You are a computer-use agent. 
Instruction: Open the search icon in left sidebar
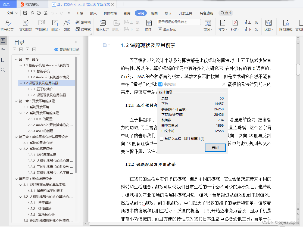3,70
